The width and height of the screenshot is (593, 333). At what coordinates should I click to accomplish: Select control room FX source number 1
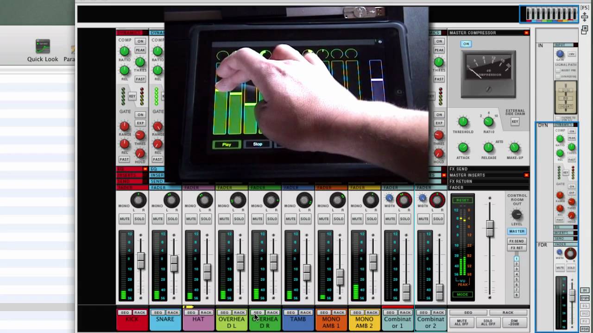517,259
